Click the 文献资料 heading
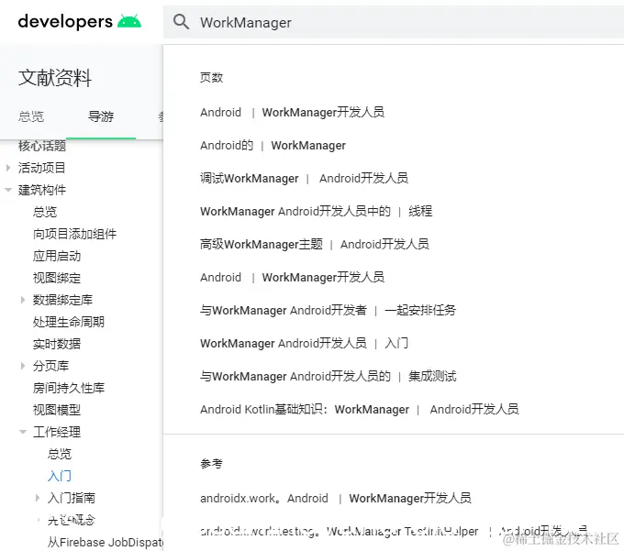Image resolution: width=624 pixels, height=551 pixels. tap(55, 78)
